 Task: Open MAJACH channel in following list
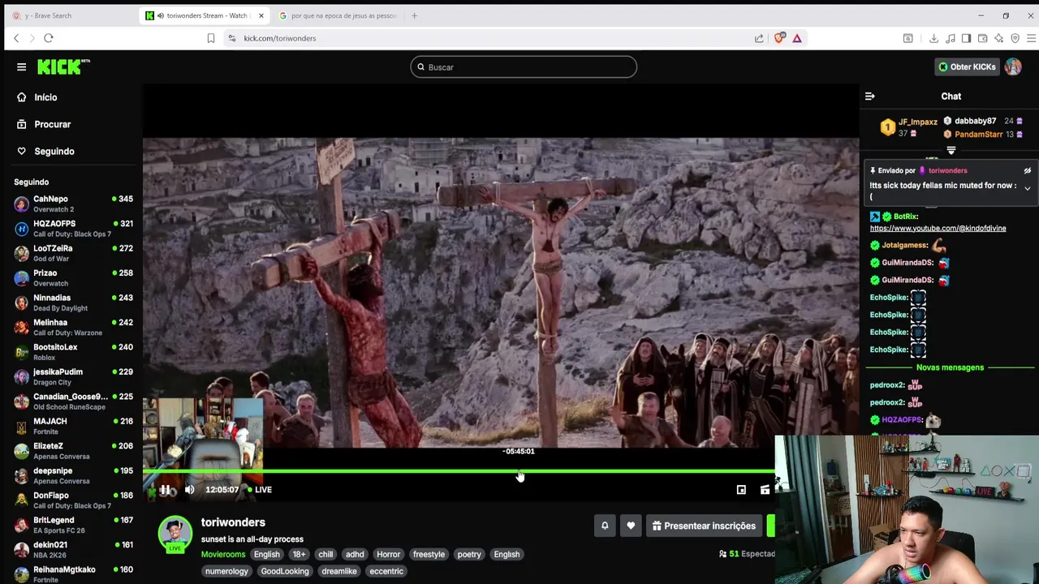coord(73,427)
